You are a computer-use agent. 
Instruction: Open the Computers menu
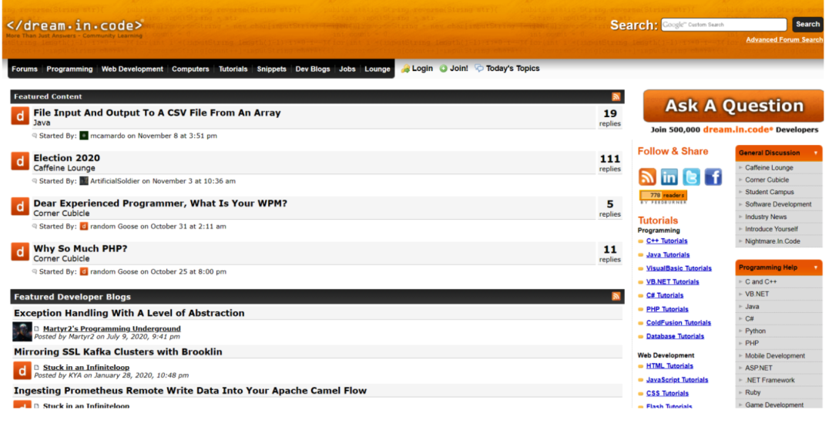tap(190, 69)
